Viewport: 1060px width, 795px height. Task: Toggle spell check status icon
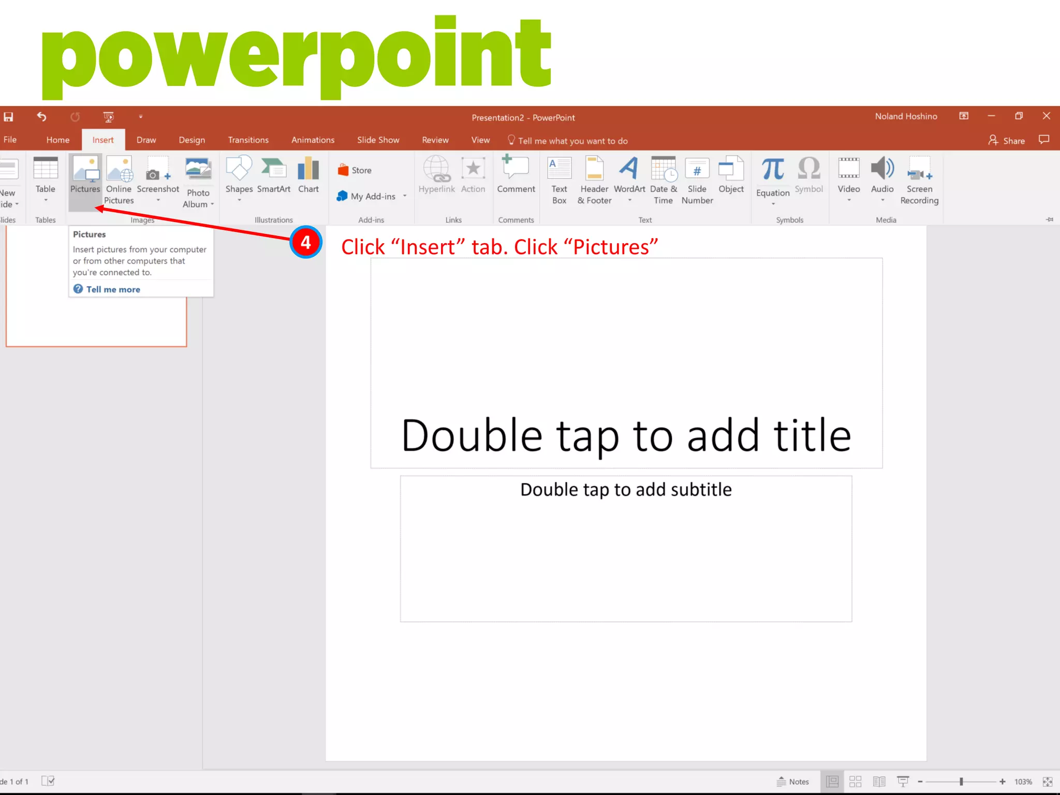tap(48, 781)
